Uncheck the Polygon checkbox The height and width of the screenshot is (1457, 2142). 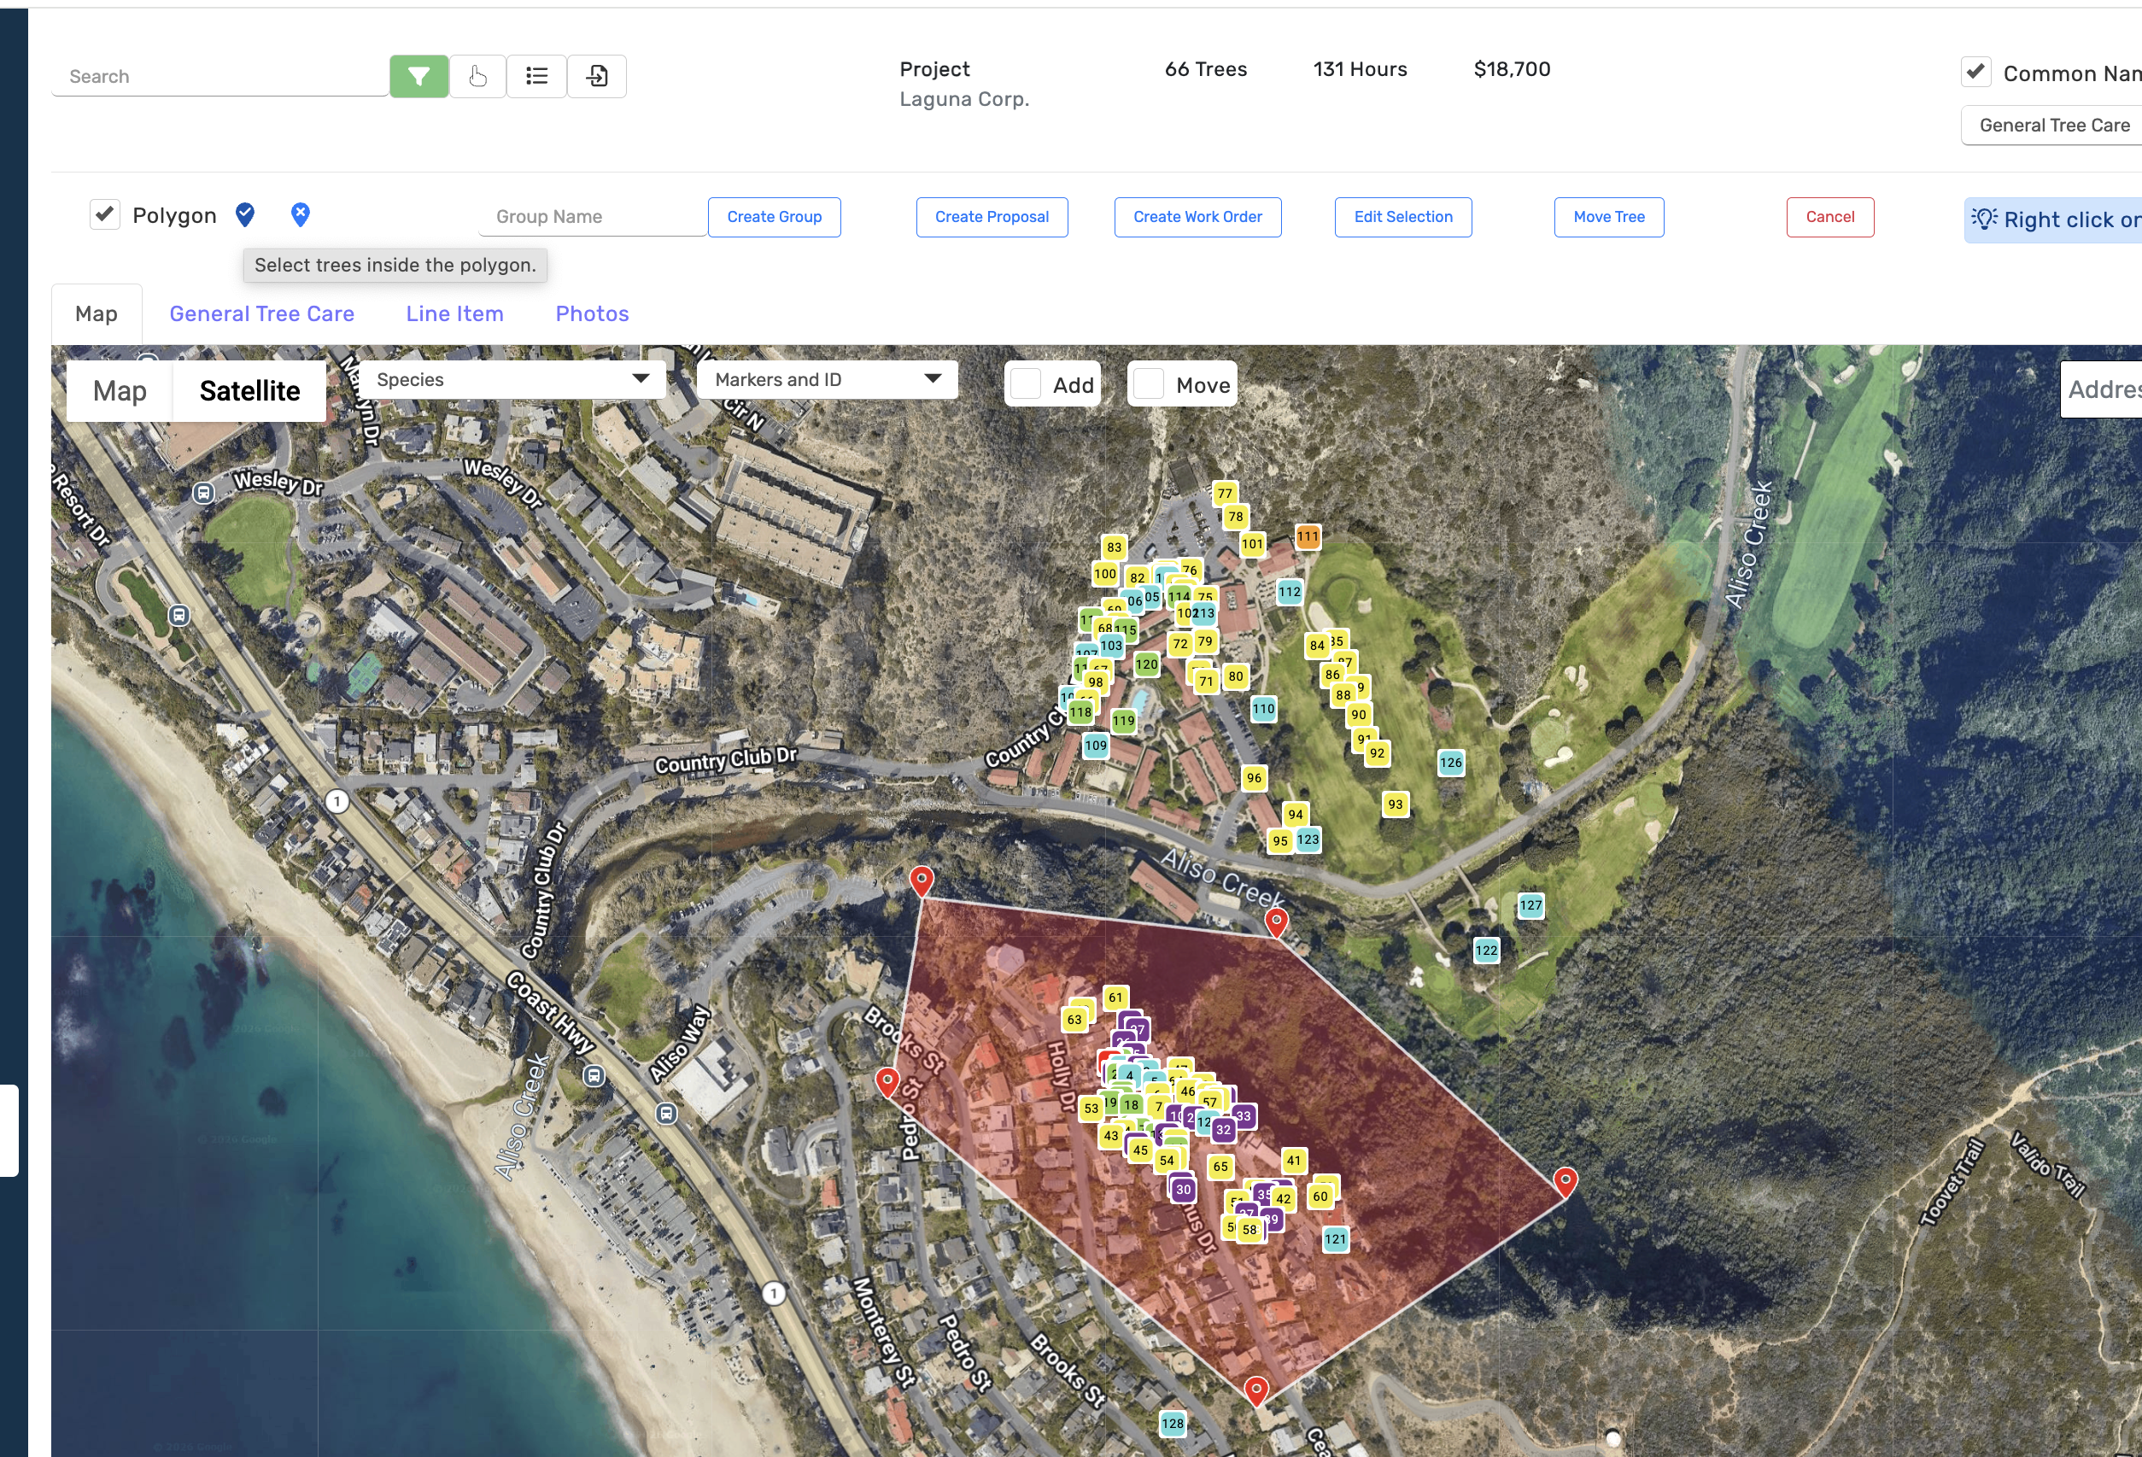[x=105, y=214]
